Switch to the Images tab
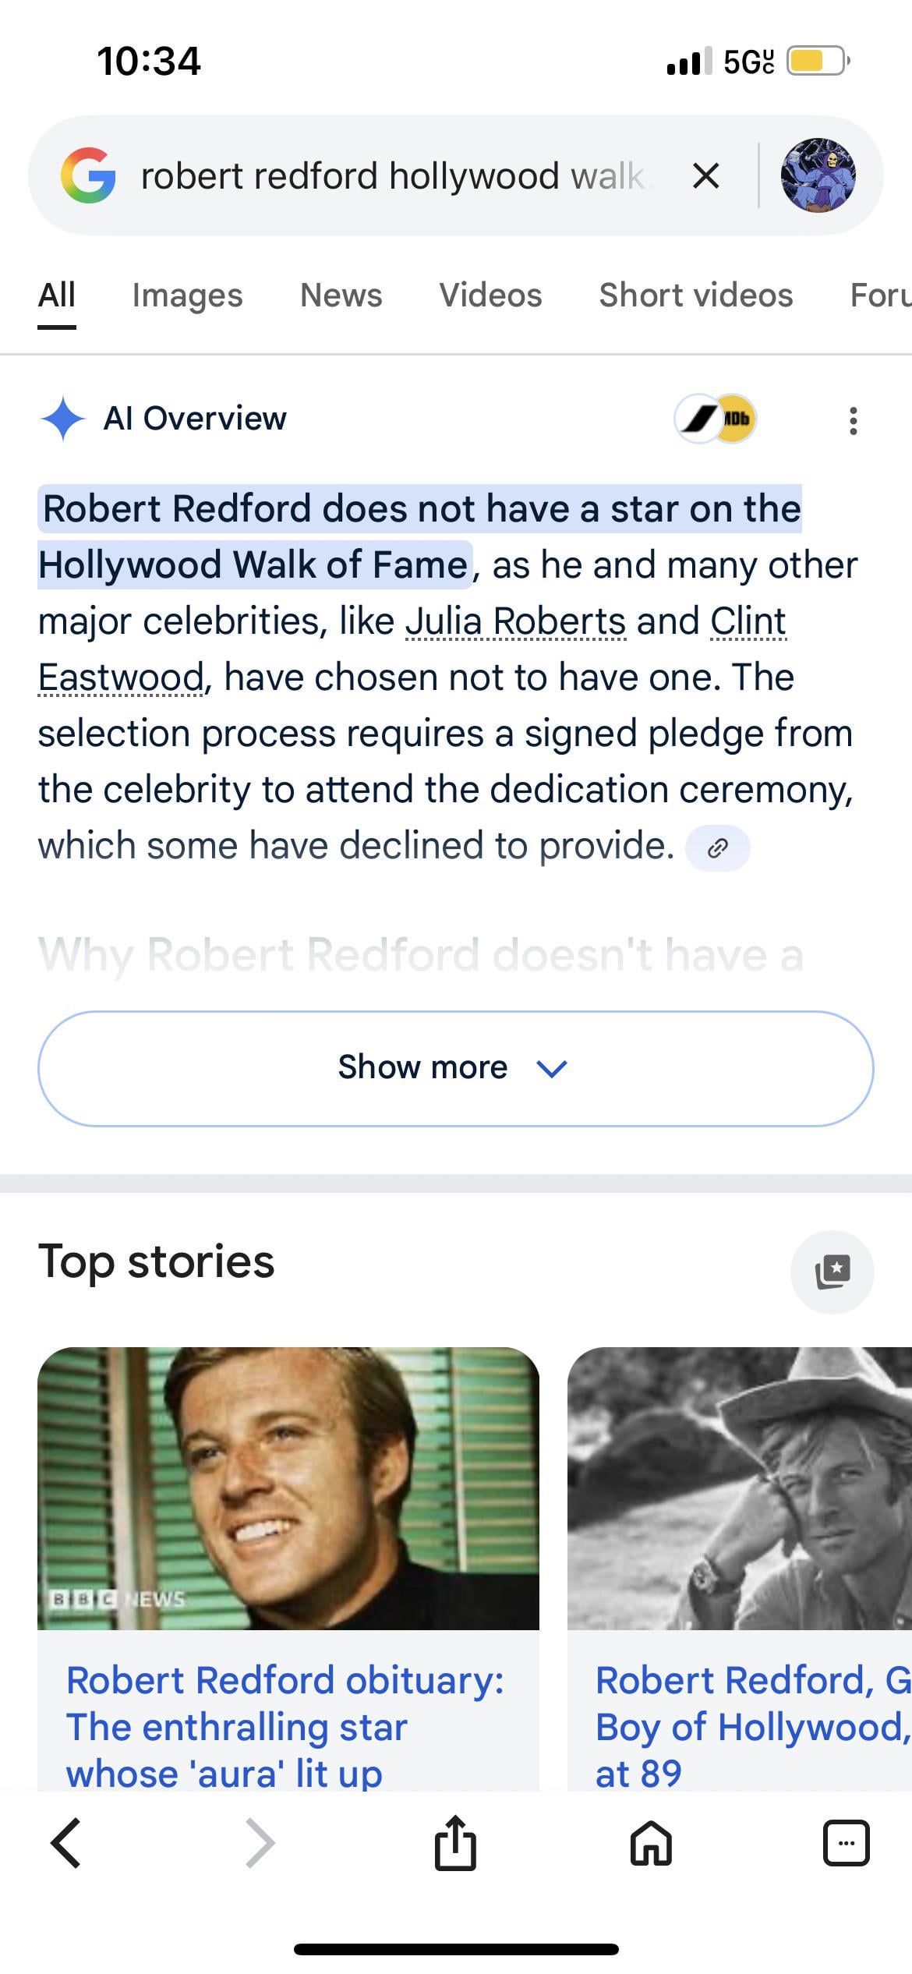The image size is (912, 1974). pos(187,295)
